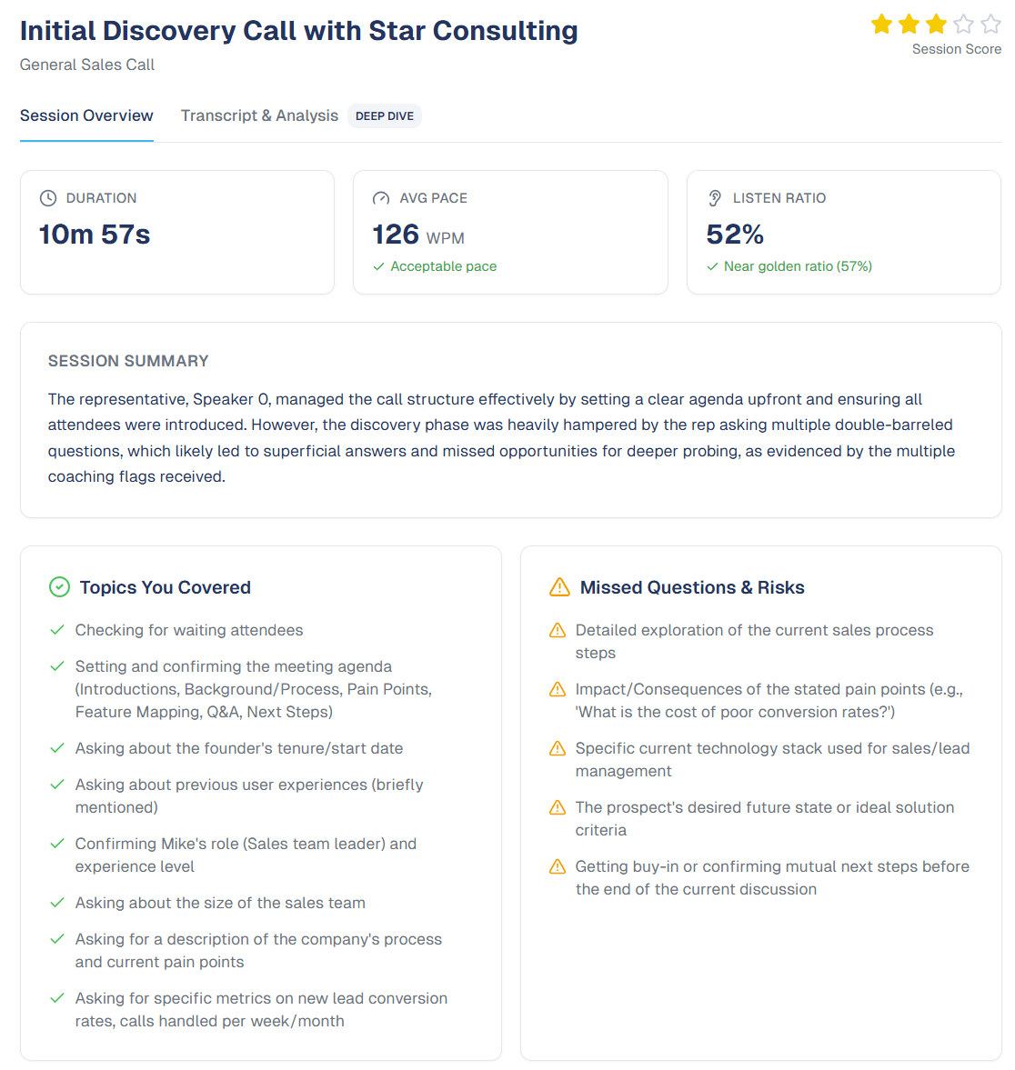
Task: Click the Session Score label
Action: coord(957,48)
